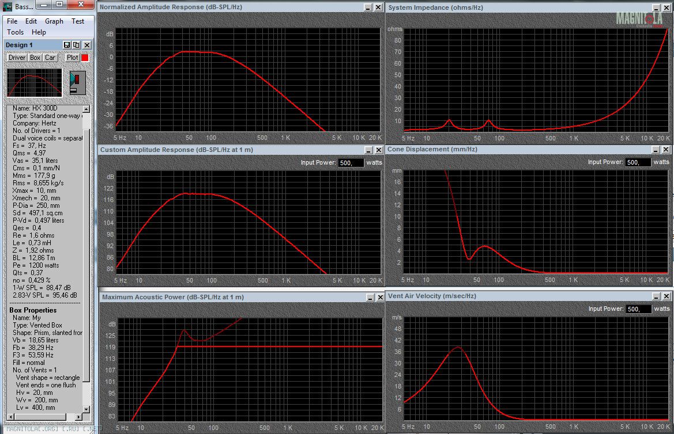Minimize the Normalized Amplitude Response graph

click(x=368, y=7)
